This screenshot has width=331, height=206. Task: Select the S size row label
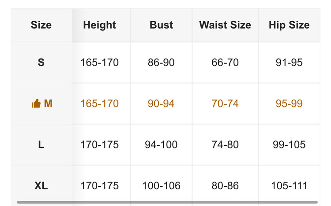pyautogui.click(x=41, y=63)
